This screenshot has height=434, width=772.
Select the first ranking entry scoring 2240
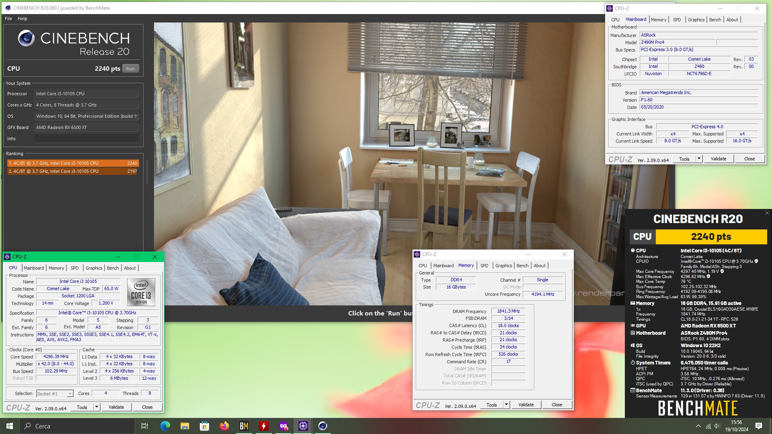(x=73, y=163)
